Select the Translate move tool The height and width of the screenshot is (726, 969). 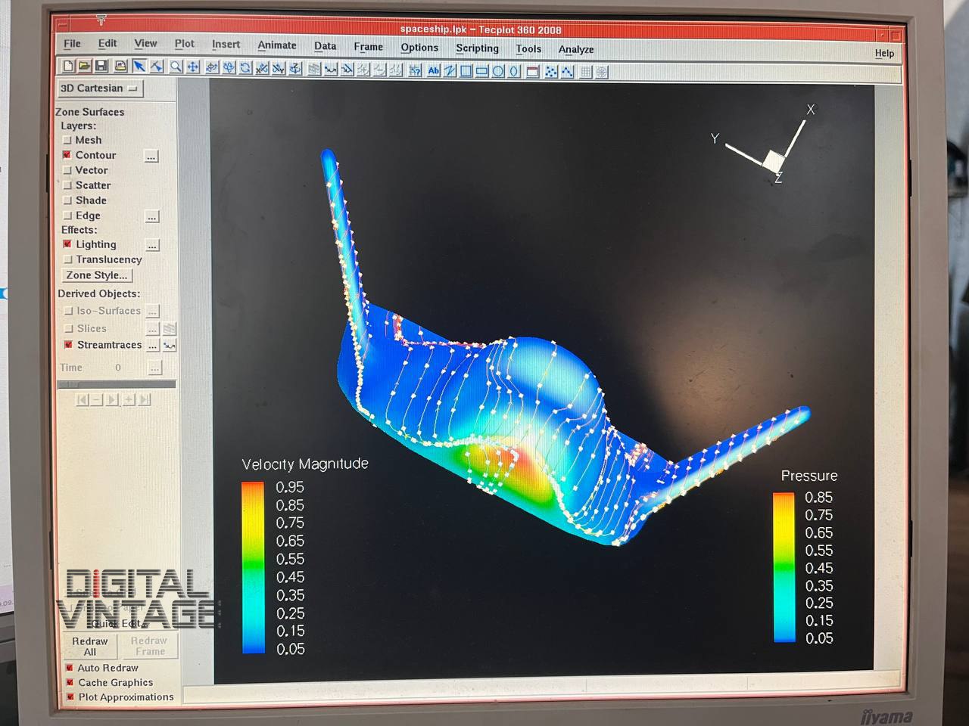[x=193, y=67]
